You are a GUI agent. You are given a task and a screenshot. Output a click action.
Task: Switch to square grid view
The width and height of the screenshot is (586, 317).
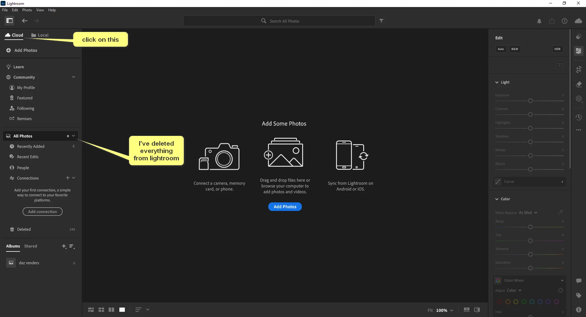coord(101,310)
